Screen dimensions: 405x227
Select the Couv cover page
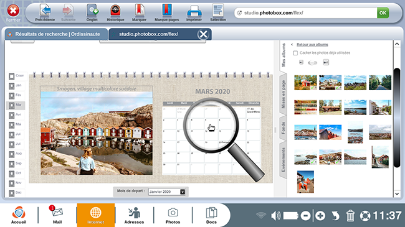16,76
